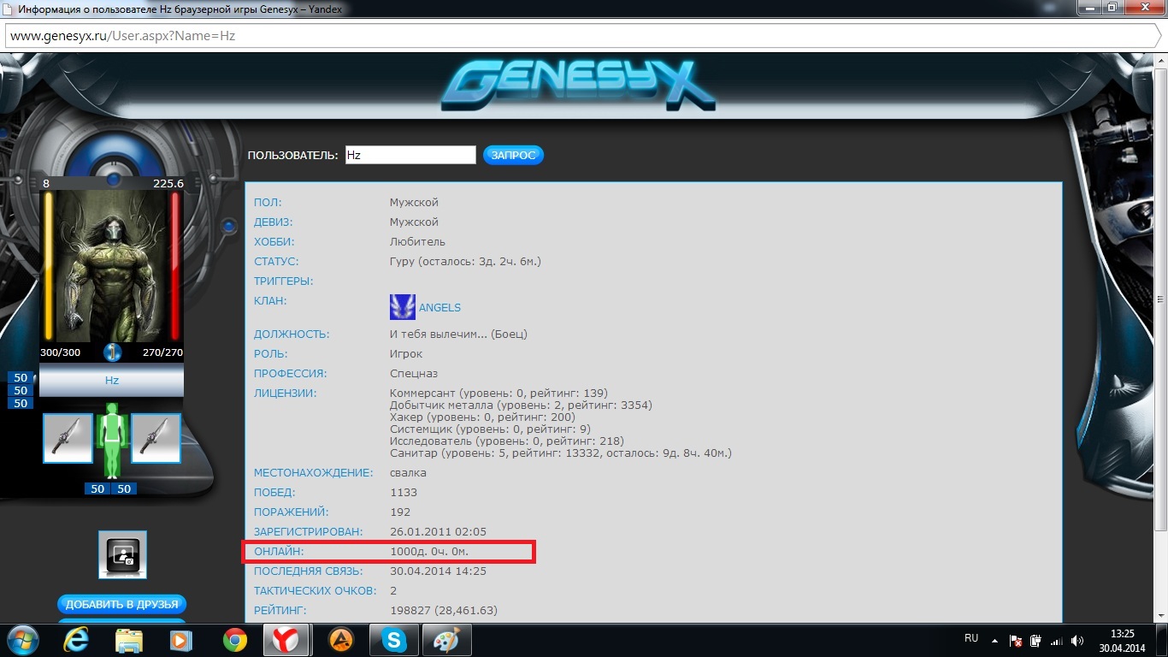The height and width of the screenshot is (657, 1168).
Task: Click the Hz name plate button
Action: tap(112, 381)
